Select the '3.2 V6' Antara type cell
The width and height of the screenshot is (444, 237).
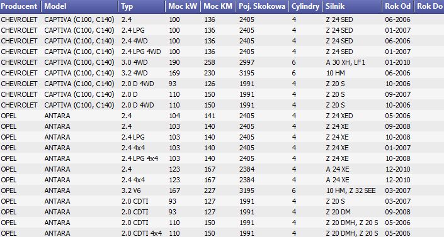coord(131,190)
